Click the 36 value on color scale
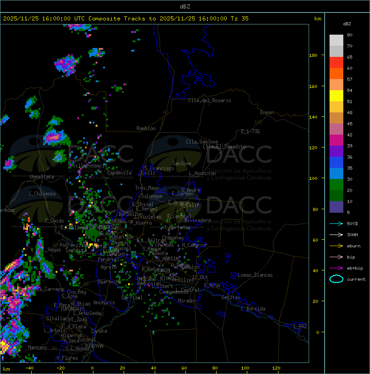 click(350, 157)
